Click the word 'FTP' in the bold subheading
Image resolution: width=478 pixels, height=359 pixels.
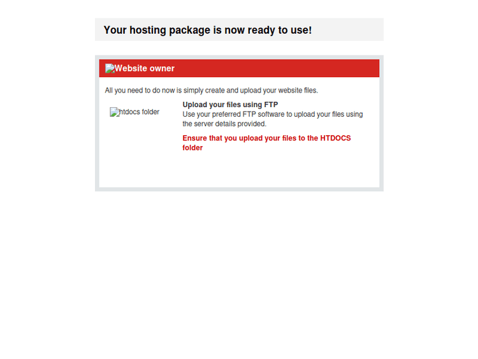[x=271, y=105]
